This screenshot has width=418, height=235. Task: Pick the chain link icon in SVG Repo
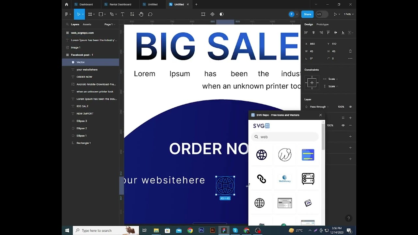[x=262, y=179]
